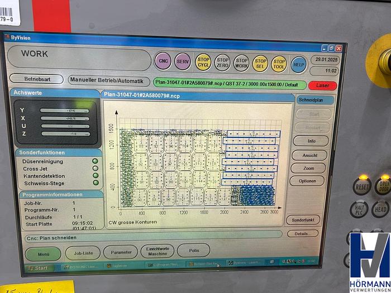Trigger the STOP CYCL button
This screenshot has height=293, width=391.
(x=203, y=63)
